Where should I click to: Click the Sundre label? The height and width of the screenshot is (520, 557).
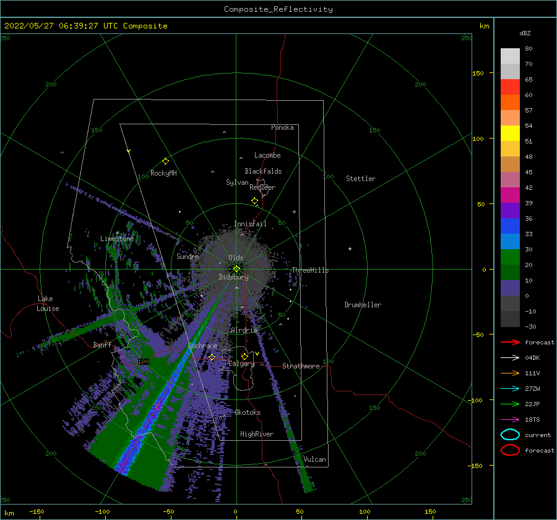click(188, 256)
